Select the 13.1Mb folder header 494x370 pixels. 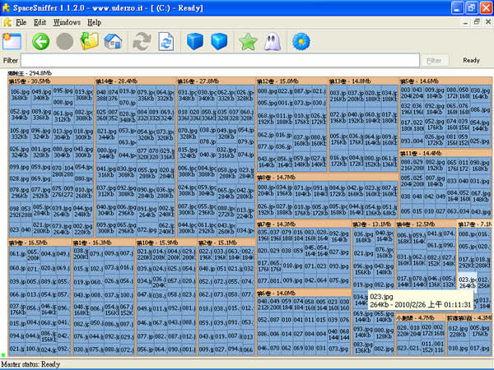click(373, 224)
